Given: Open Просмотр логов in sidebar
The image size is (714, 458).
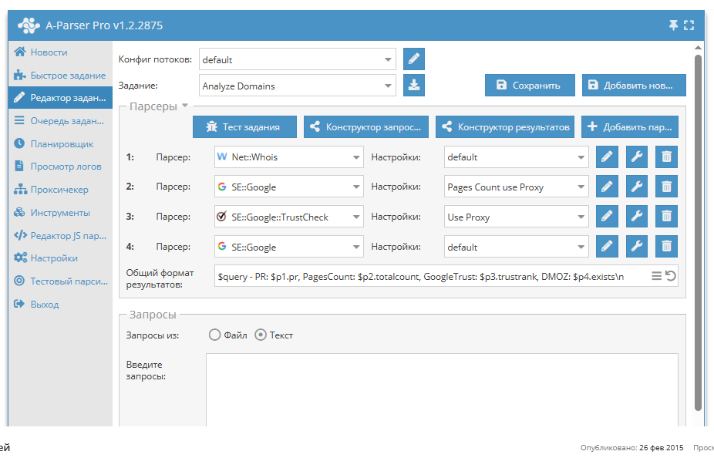Looking at the screenshot, I should click(x=60, y=167).
